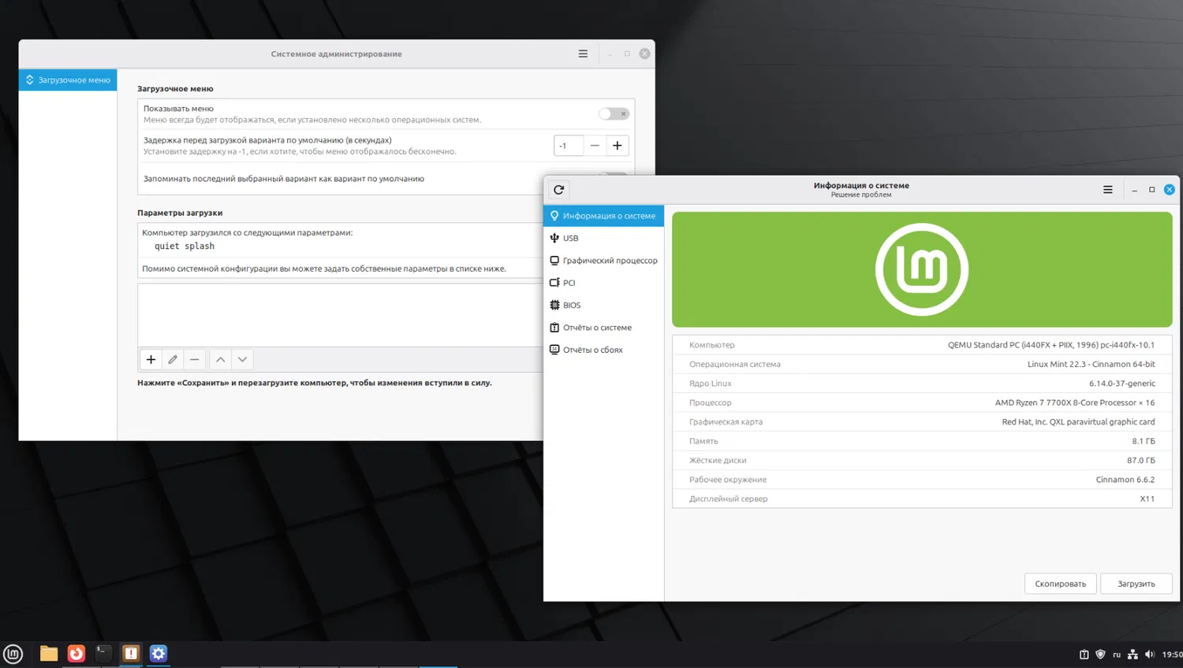1183x668 pixels.
Task: Open Отчёты о сбоях in the sidebar
Action: click(x=604, y=350)
